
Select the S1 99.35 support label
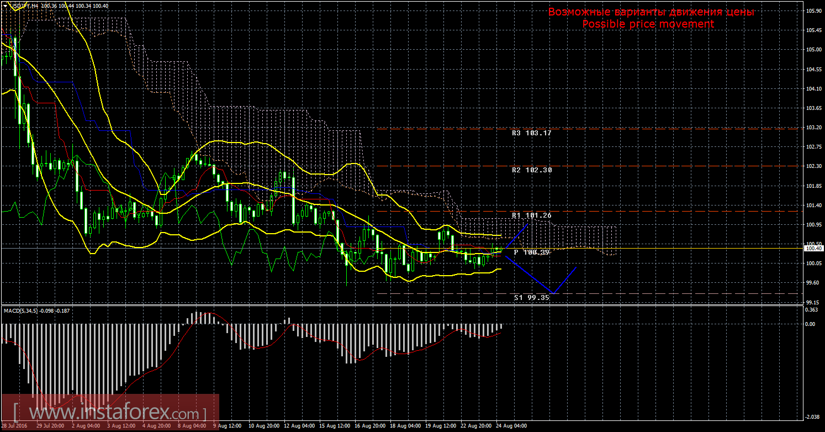(x=531, y=297)
